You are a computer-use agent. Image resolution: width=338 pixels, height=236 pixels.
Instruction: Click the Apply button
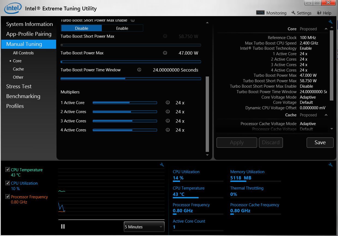pyautogui.click(x=237, y=143)
